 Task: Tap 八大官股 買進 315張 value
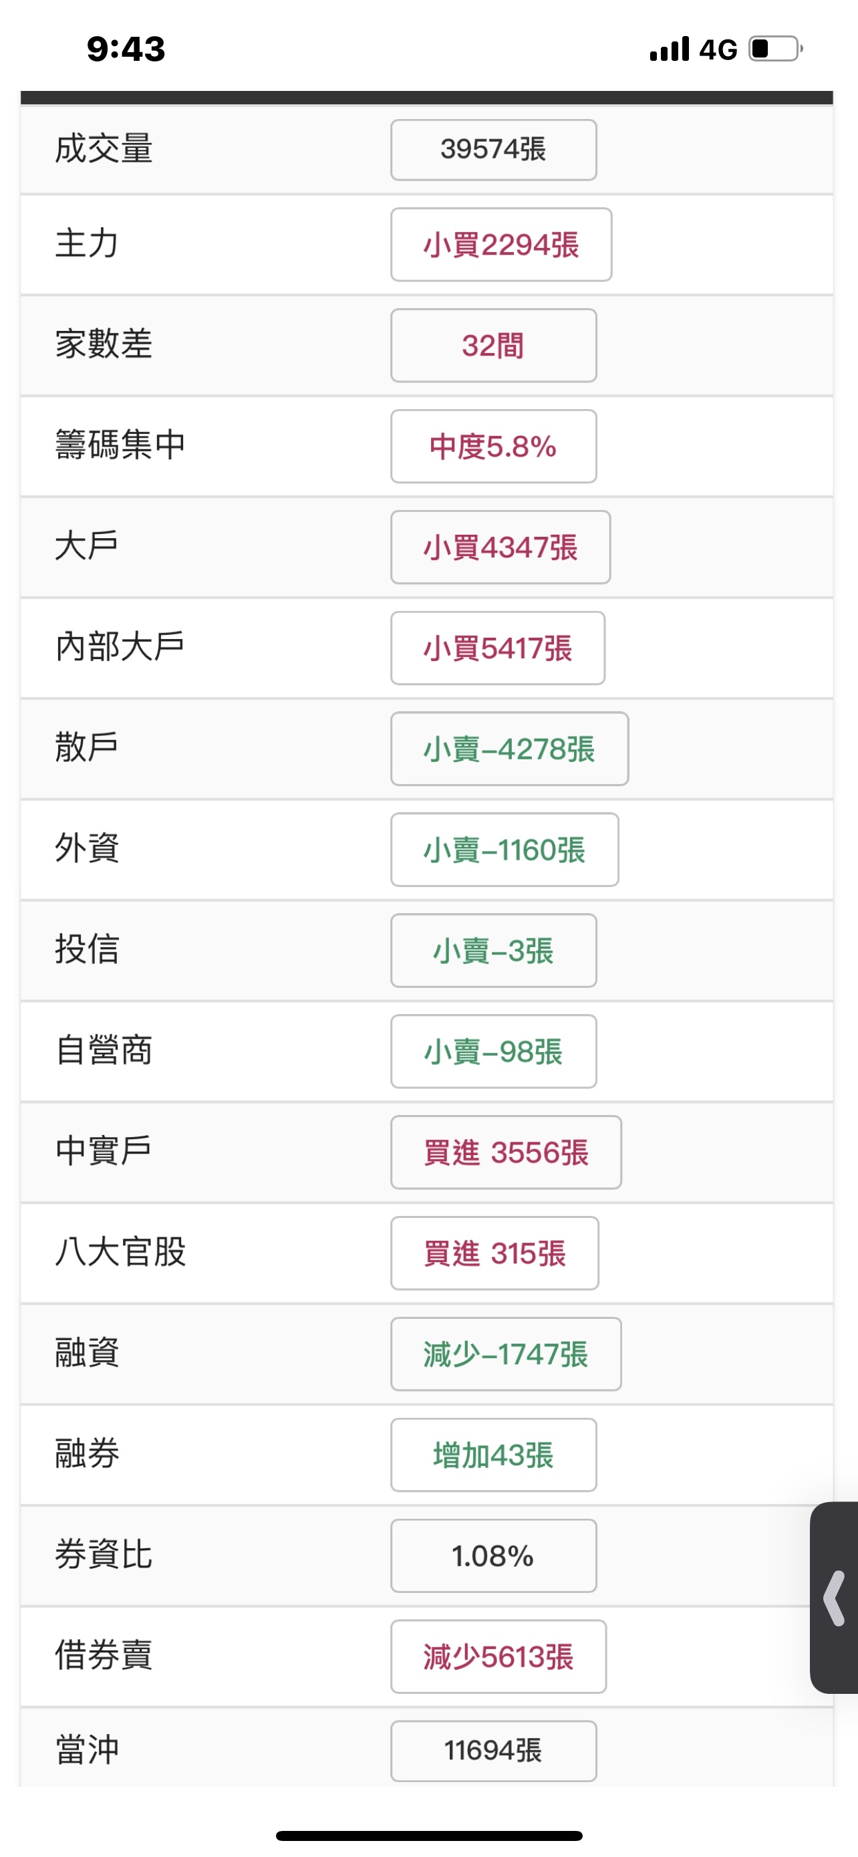coord(494,1254)
